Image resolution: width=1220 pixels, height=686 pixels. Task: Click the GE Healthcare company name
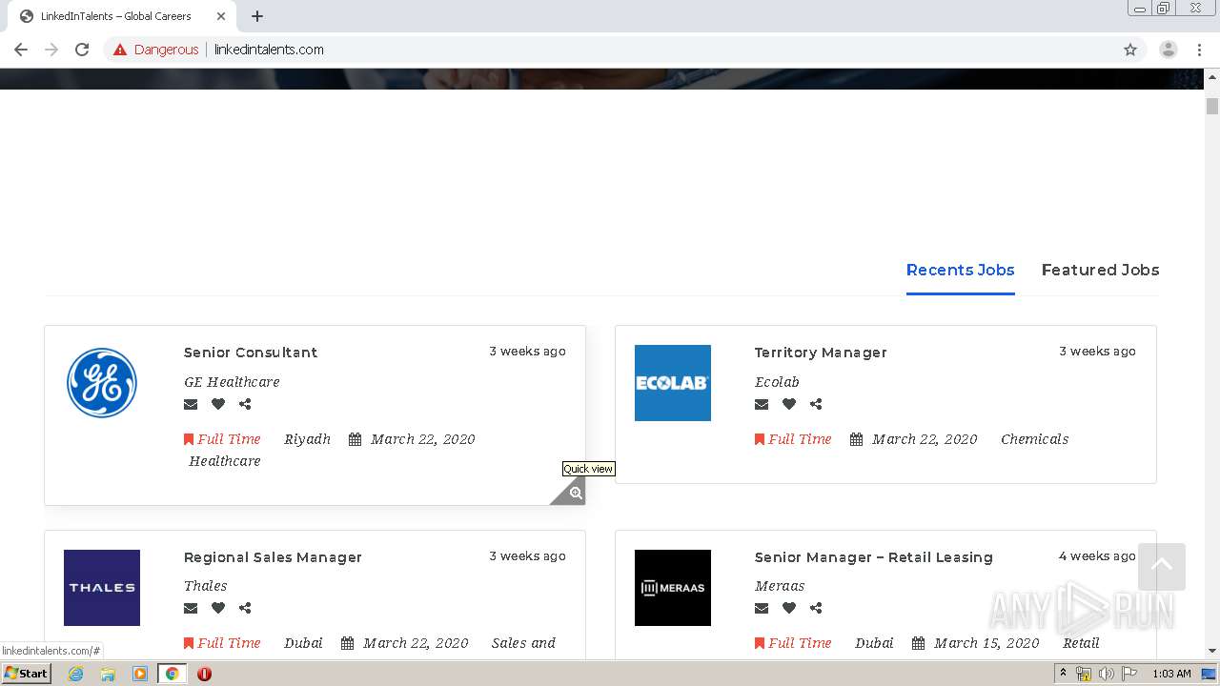232,382
